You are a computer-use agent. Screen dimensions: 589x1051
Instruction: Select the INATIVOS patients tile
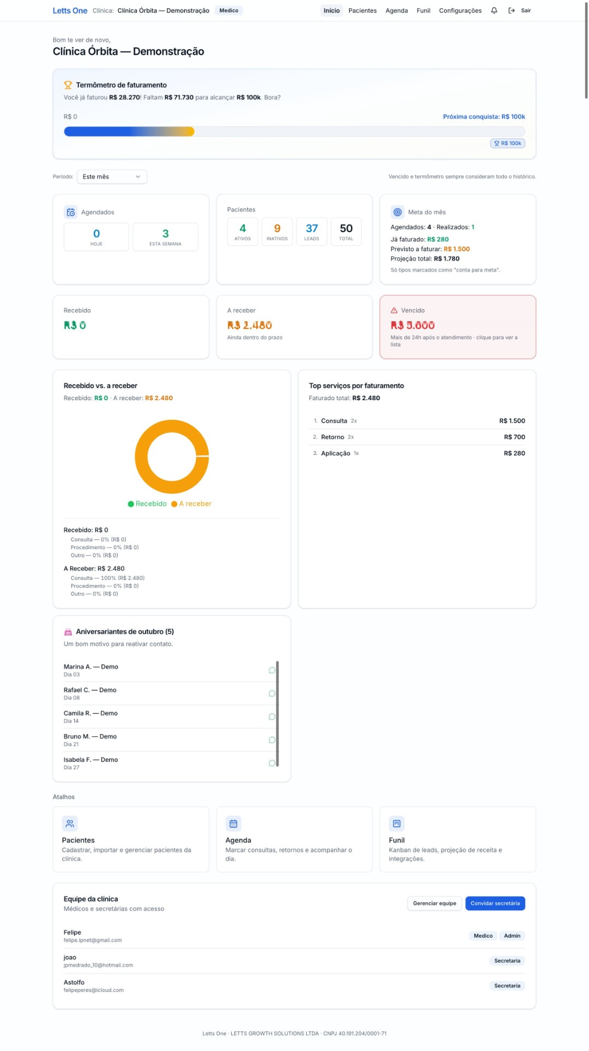tap(277, 232)
